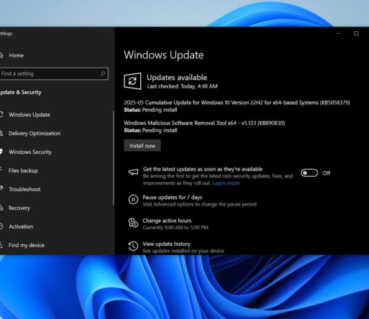Viewport: 369px width, 319px height.
Task: Select Windows Update in the sidebar
Action: point(29,115)
